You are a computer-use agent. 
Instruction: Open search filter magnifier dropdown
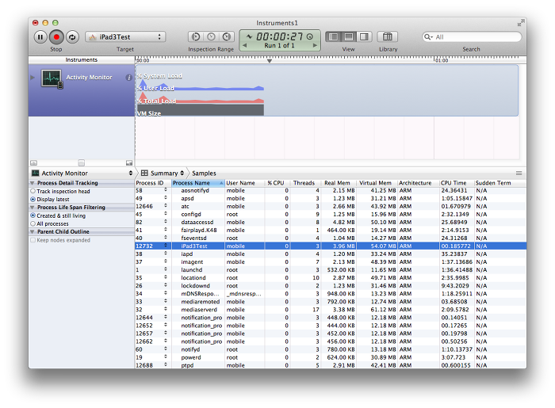coord(428,36)
